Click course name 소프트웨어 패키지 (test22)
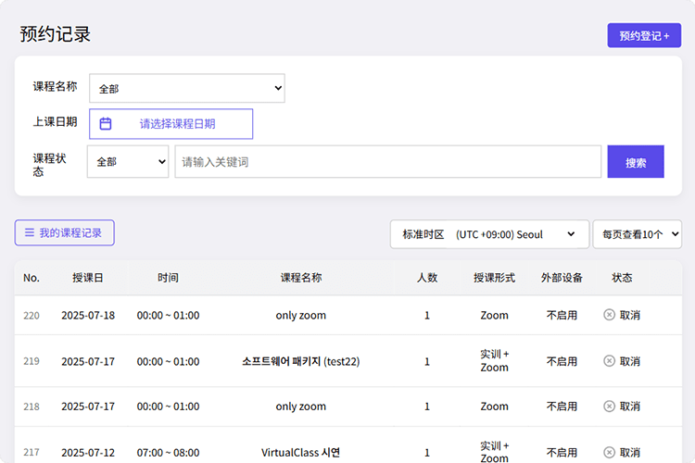This screenshot has width=695, height=463. click(301, 361)
